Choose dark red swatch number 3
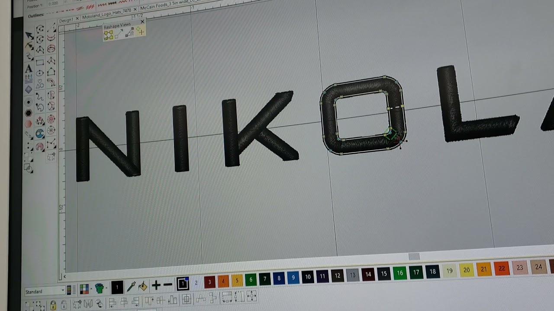554x311 pixels. coord(209,282)
